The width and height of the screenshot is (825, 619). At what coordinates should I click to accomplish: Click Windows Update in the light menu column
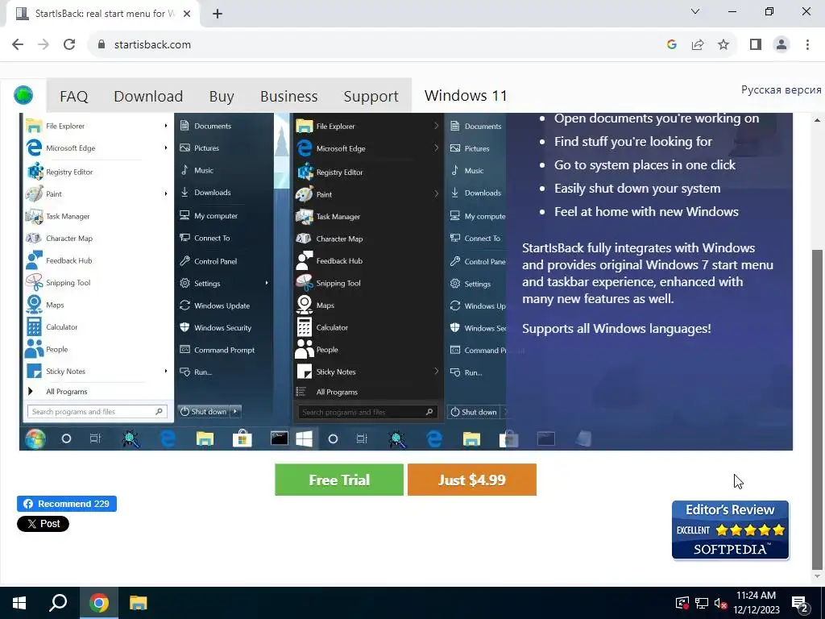(214, 305)
